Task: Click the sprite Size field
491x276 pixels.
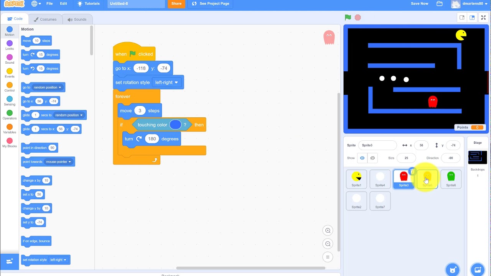Action: click(x=406, y=158)
